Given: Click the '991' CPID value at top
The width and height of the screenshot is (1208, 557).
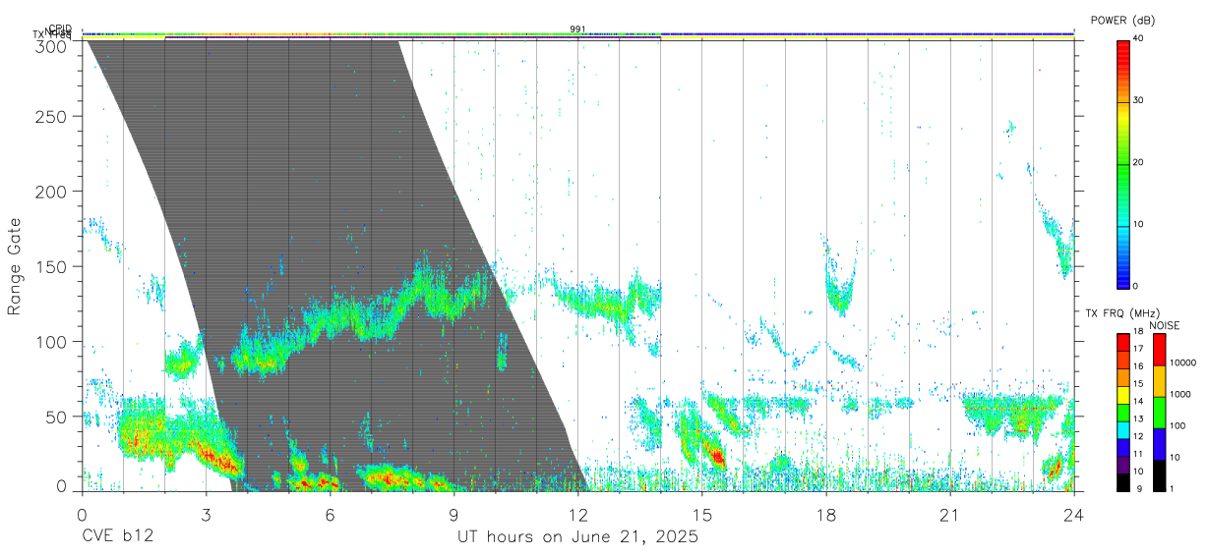Looking at the screenshot, I should pos(578,29).
